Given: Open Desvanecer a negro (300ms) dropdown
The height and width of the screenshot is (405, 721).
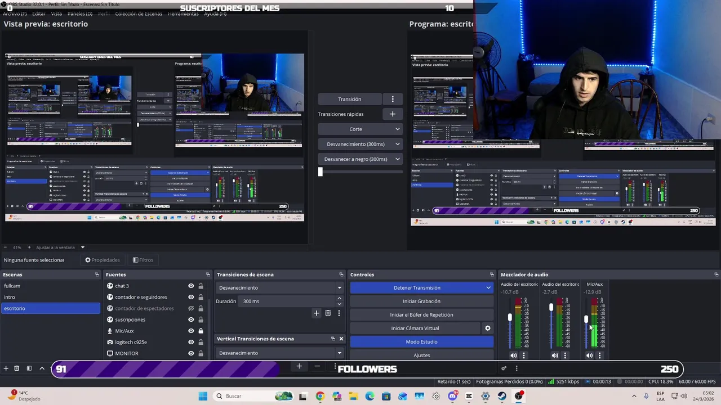Looking at the screenshot, I should (360, 159).
